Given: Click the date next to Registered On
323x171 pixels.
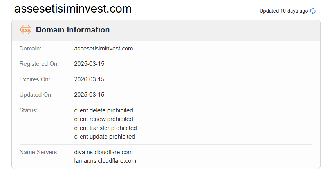Looking at the screenshot, I should tap(89, 64).
